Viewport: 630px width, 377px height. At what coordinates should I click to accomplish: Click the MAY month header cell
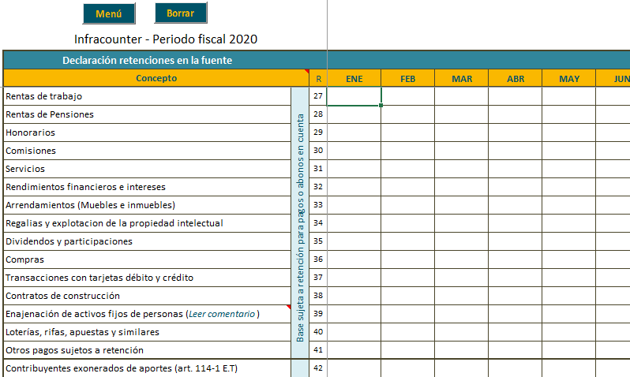pos(568,78)
